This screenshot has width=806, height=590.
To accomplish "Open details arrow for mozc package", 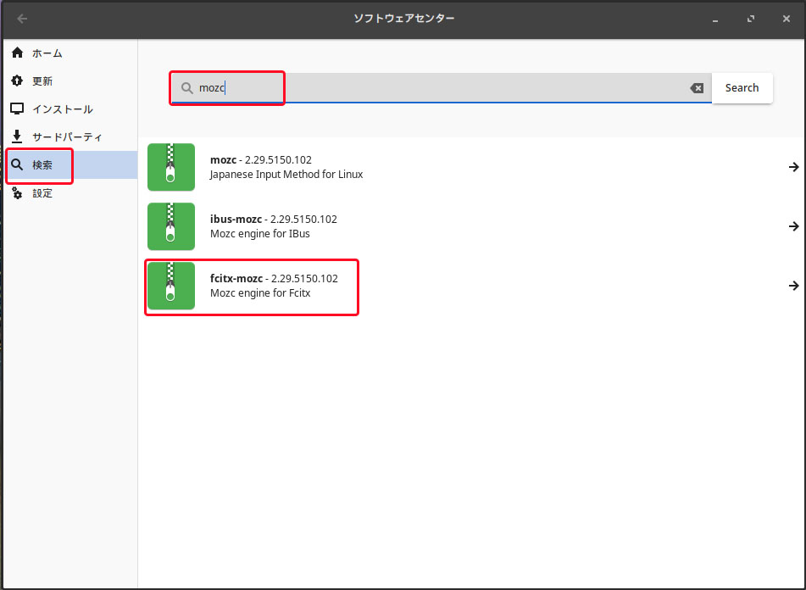I will (x=793, y=168).
